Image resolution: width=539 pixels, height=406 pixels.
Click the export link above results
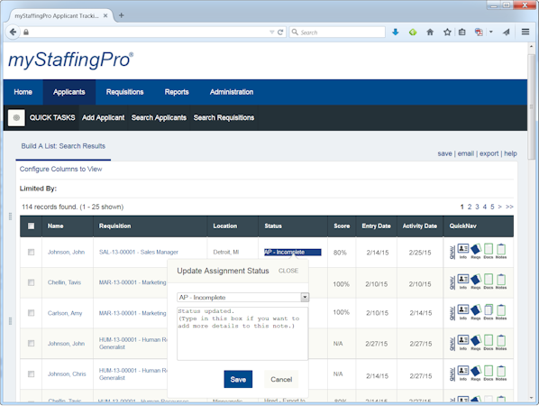click(489, 153)
